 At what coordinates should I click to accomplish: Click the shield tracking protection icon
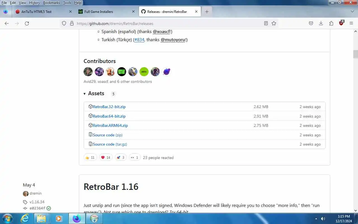click(x=64, y=24)
